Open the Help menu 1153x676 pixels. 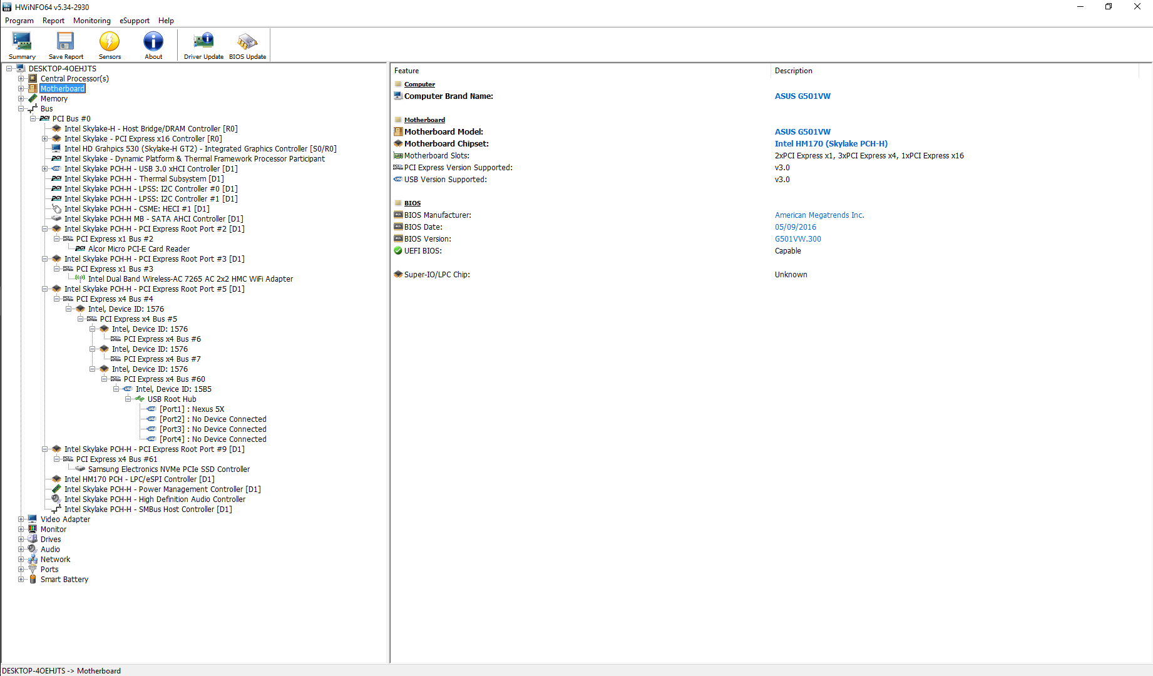(166, 21)
